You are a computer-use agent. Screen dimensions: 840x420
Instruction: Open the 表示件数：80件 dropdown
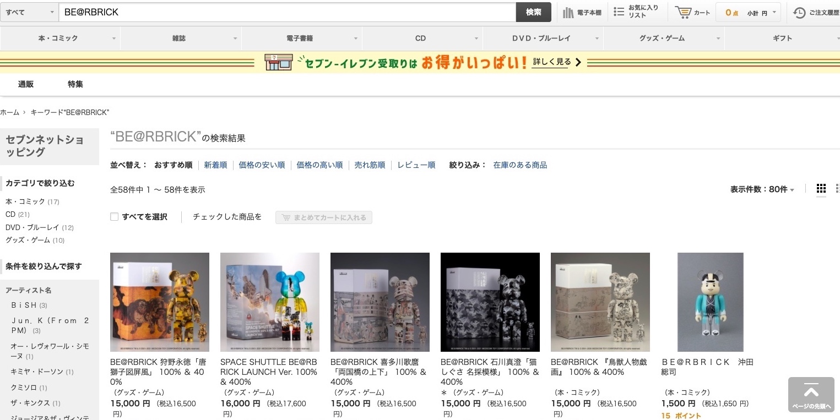click(762, 189)
